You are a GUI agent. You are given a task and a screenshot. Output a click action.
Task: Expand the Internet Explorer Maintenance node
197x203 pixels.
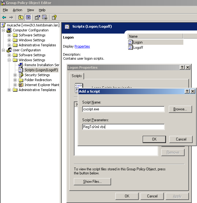(15, 85)
